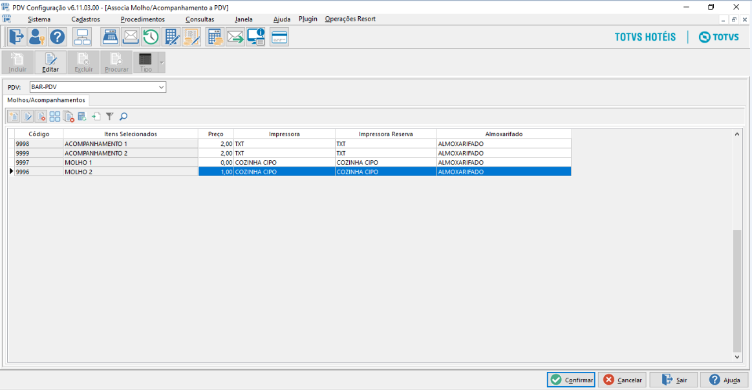Image resolution: width=752 pixels, height=390 pixels.
Task: Click the Ajuda button at bottom
Action: point(724,380)
